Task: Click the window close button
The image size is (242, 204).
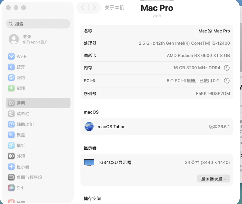Action: tap(8, 8)
